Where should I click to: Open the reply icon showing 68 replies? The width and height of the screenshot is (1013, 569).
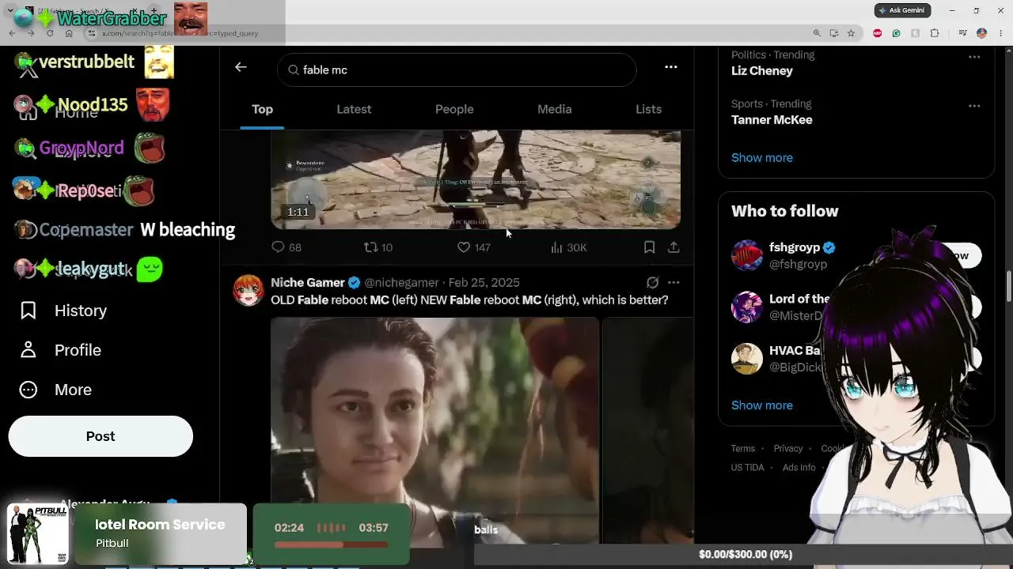(x=278, y=247)
